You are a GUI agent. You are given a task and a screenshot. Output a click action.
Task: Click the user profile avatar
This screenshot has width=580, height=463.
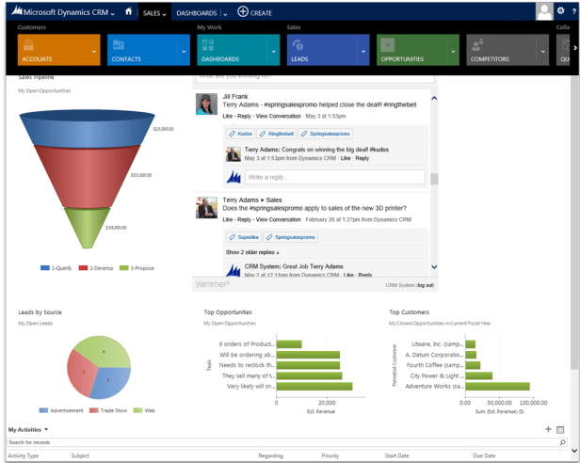[x=544, y=11]
